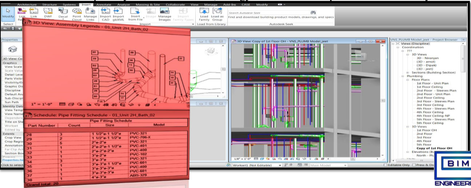Viewport: 471px width, 188px height.
Task: Switch to the Systems ribbon tab
Action: (x=69, y=4)
